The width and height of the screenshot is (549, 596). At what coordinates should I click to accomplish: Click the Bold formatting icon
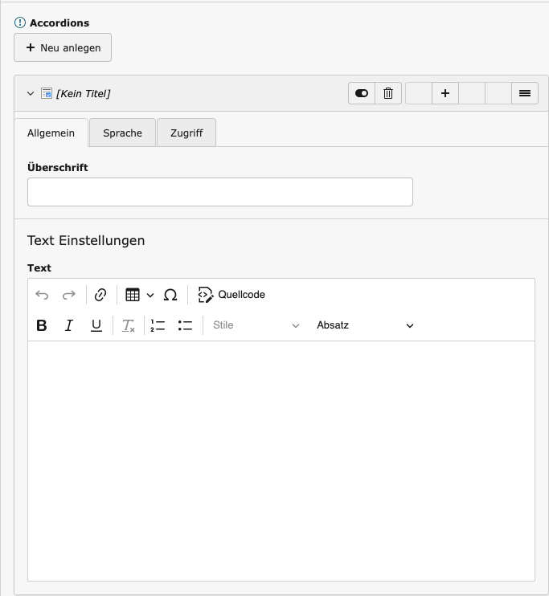(x=43, y=325)
